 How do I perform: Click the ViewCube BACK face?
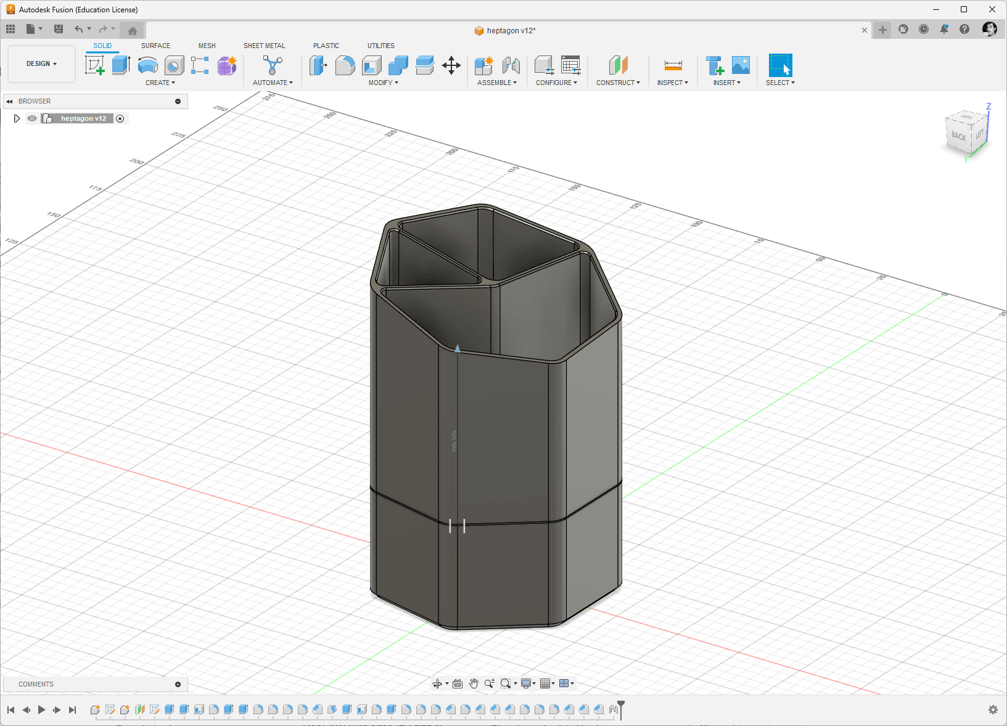point(958,136)
